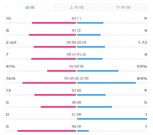153x135 pixels.
Task: Select the 传球成功率 label
Action: [x=76, y=79]
